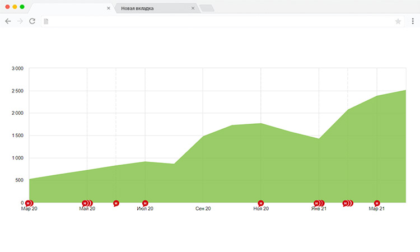This screenshot has width=420, height=252.
Task: Click the red note marker at Ноя 20
Action: pos(260,203)
